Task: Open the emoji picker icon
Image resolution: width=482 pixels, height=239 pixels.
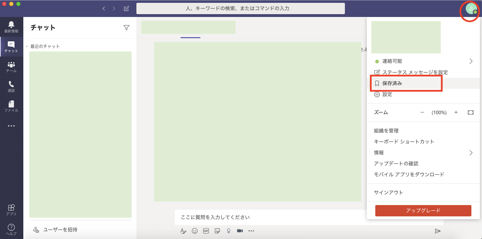Action: click(195, 231)
